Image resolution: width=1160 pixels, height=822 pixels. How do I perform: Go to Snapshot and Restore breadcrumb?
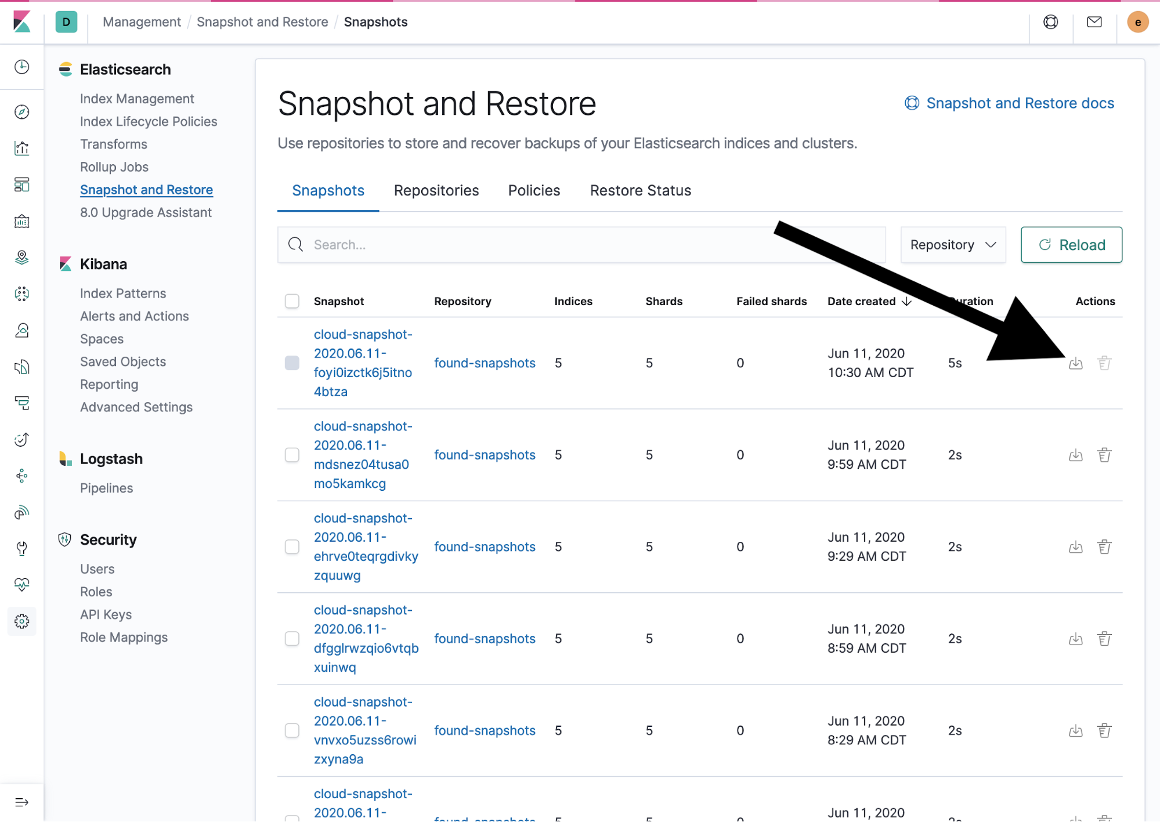[262, 22]
